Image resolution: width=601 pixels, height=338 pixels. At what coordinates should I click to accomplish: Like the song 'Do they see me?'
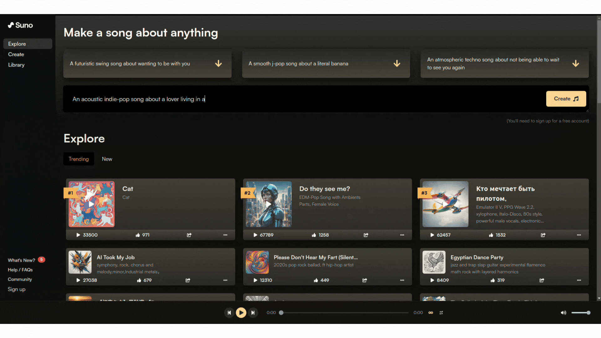314,235
